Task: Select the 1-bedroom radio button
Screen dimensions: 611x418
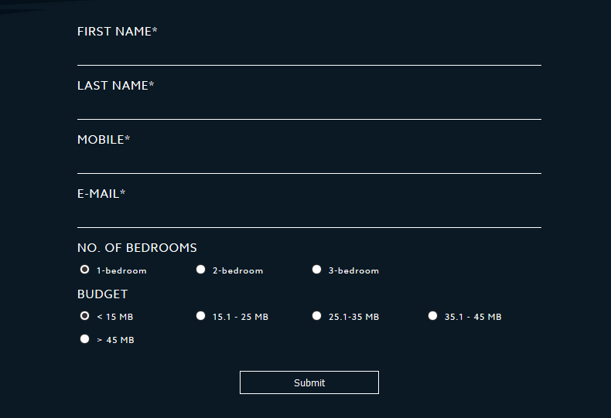Action: (84, 270)
